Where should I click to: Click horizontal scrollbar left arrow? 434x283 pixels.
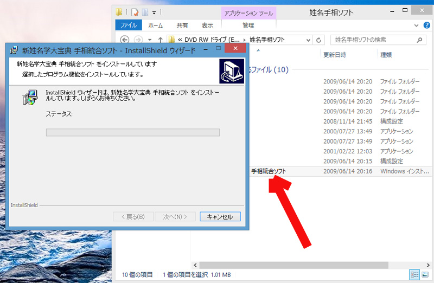point(195,265)
